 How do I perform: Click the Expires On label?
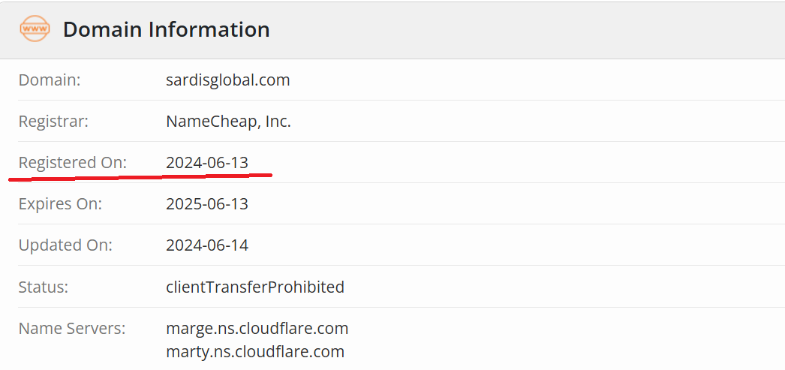point(60,203)
